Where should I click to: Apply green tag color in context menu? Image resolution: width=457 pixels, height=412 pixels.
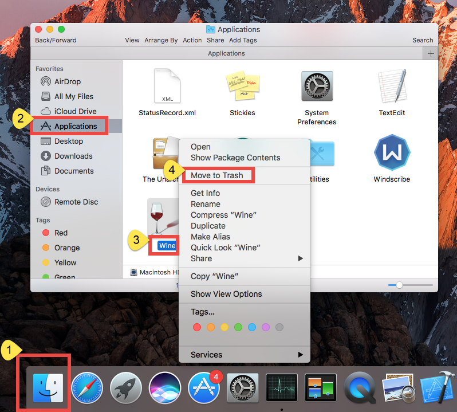point(238,327)
